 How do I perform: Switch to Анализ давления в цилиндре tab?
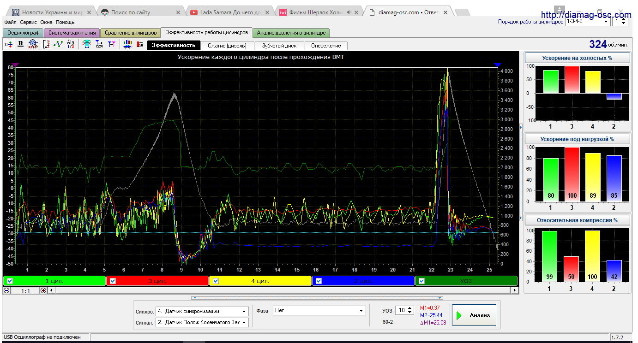(291, 33)
